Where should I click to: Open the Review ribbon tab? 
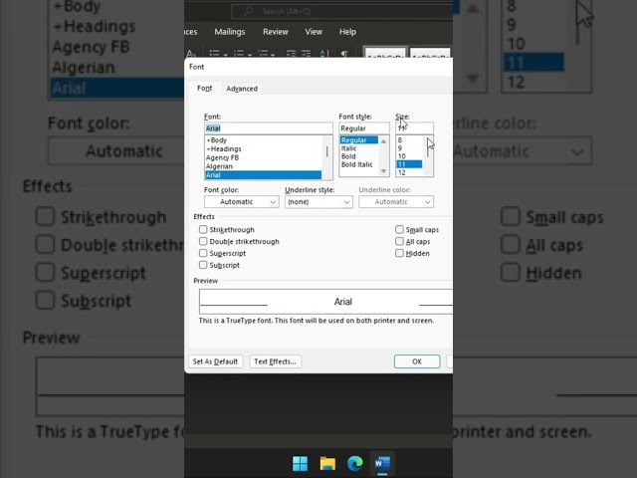tap(276, 32)
